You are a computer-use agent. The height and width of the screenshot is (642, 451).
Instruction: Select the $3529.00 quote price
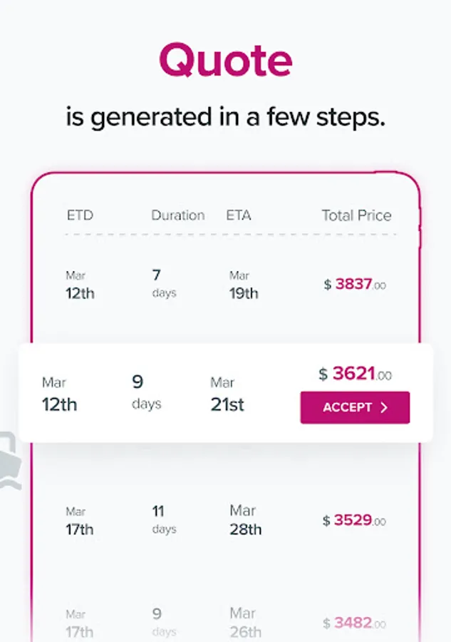pos(355,520)
